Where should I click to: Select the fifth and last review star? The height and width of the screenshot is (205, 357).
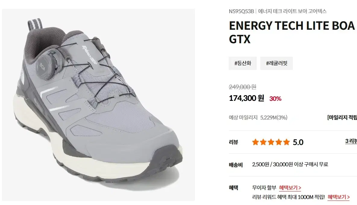[x=287, y=142]
